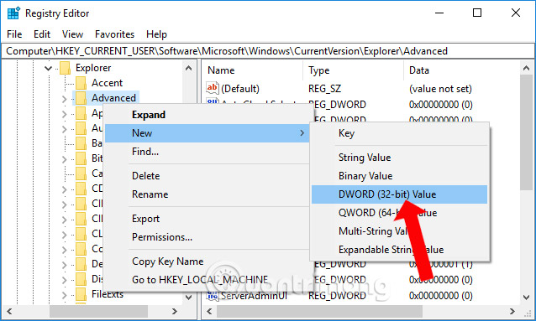Collapse the Explorer key chevron

point(48,68)
